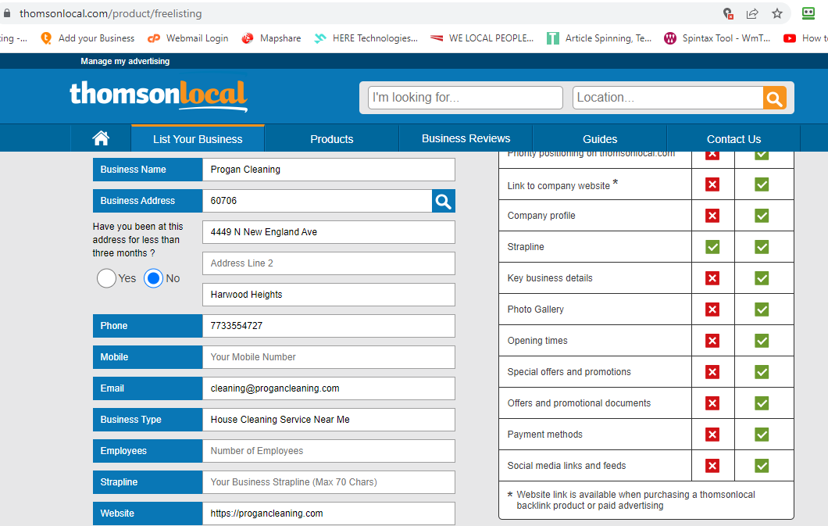Click the green extension icon in browser toolbar
This screenshot has width=828, height=526.
(x=808, y=14)
